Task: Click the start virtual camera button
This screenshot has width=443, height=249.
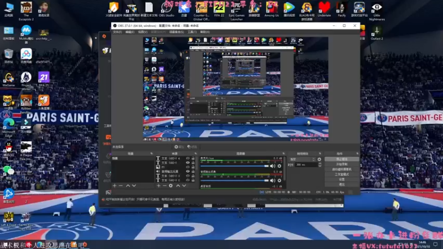Action: pos(342,169)
